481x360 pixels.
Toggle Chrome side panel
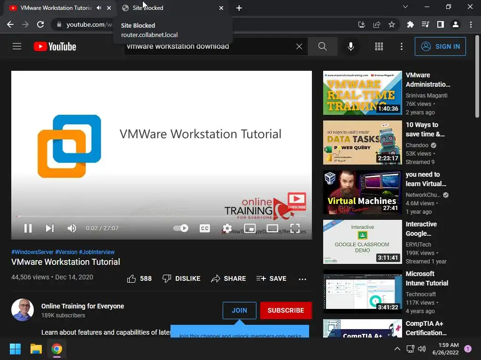441,24
